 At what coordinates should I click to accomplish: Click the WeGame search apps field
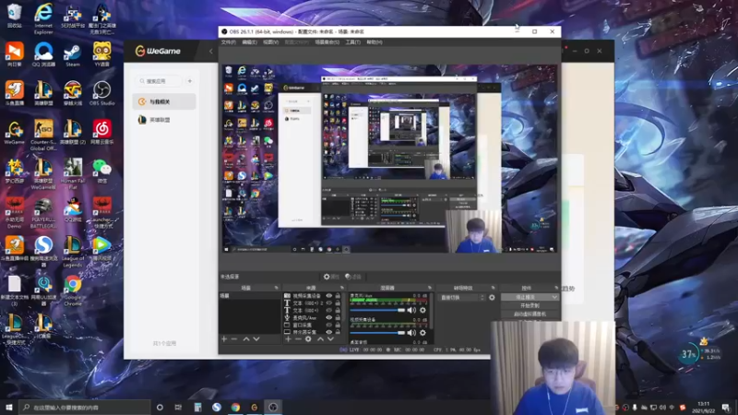(159, 81)
